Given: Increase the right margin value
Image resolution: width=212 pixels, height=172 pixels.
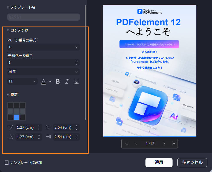Looking at the screenshot, I should pos(77,135).
